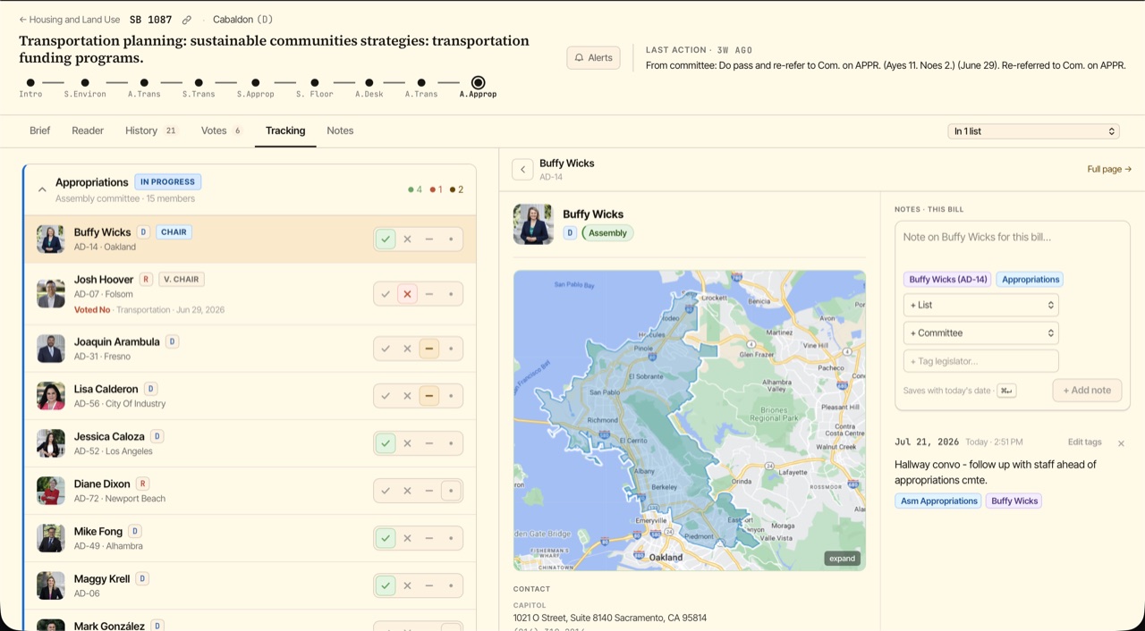Screen dimensions: 1145x631
Task: Click the + Add note button
Action: click(1087, 390)
